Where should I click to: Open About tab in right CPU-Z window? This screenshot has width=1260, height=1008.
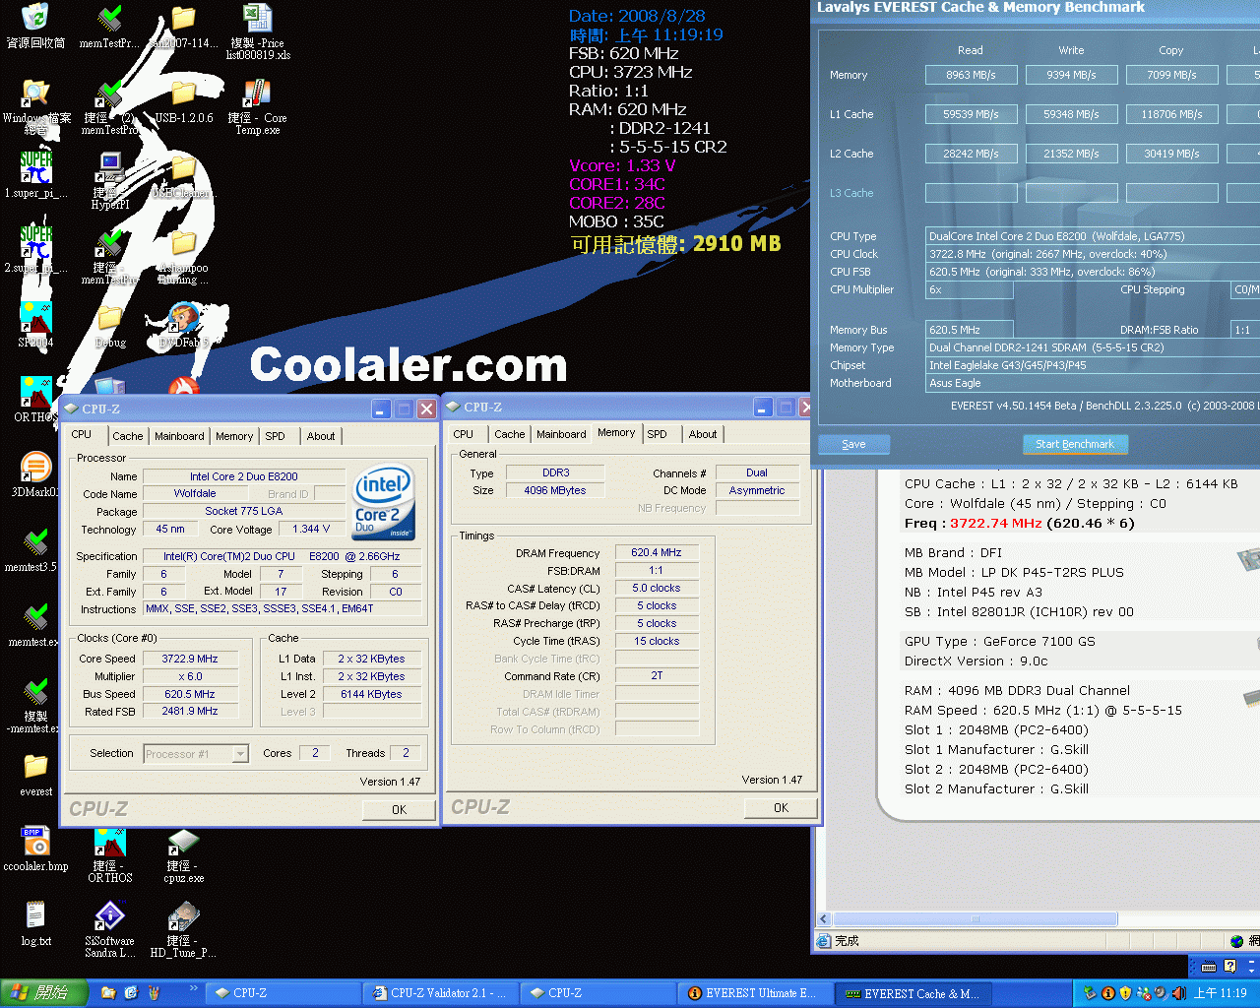click(703, 434)
